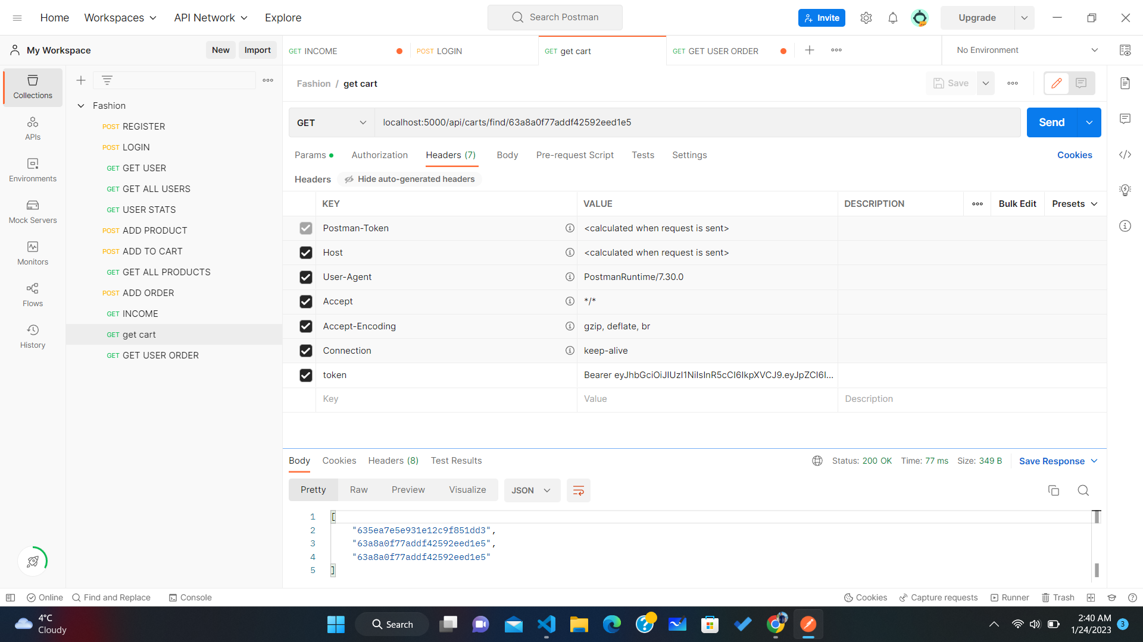Screen dimensions: 1143x642
Task: Select the Pretty response view tab
Action: coord(313,490)
